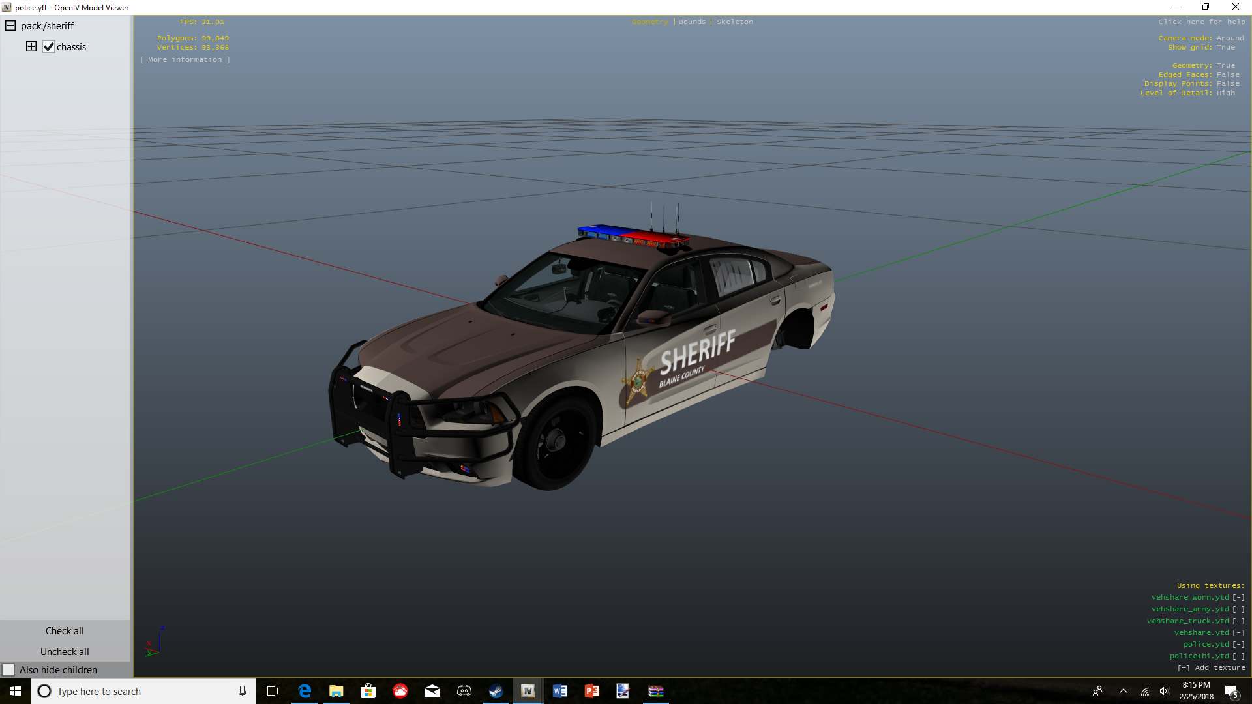The width and height of the screenshot is (1252, 704).
Task: Open the PowerPoint taskbar icon
Action: point(591,691)
